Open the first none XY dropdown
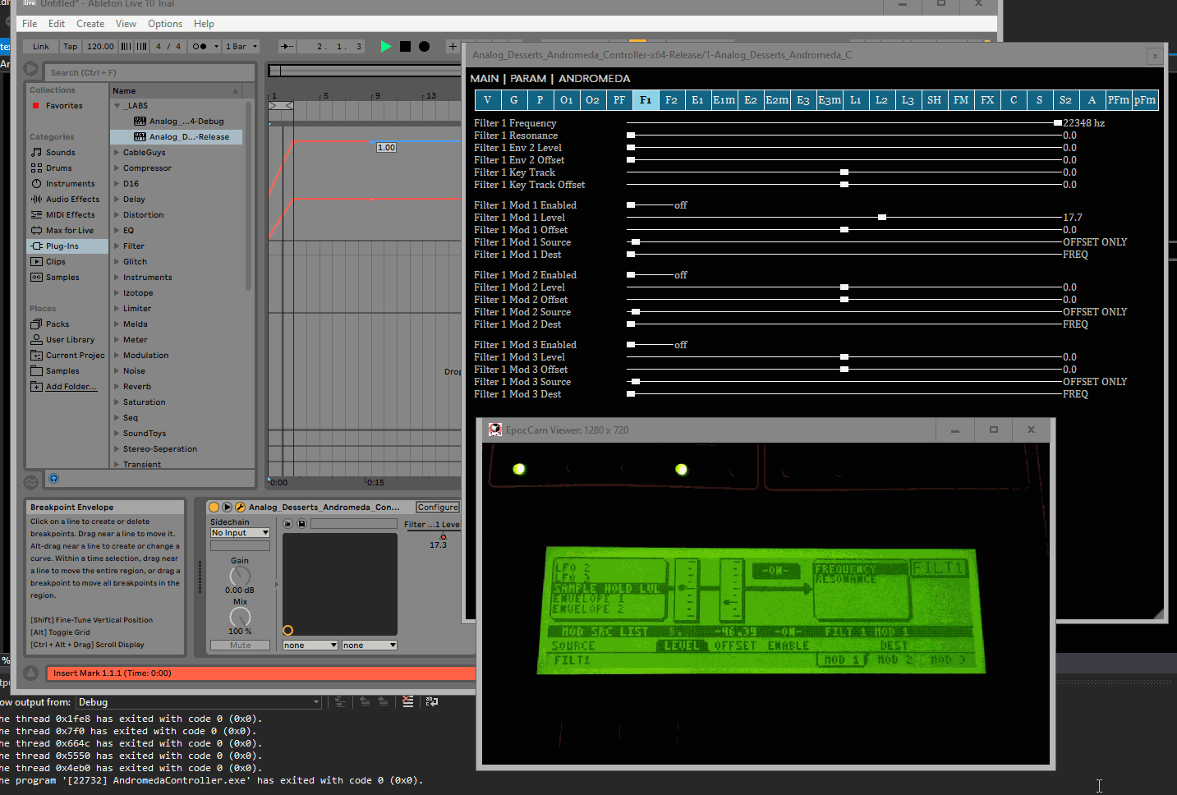1177x795 pixels. click(x=310, y=646)
